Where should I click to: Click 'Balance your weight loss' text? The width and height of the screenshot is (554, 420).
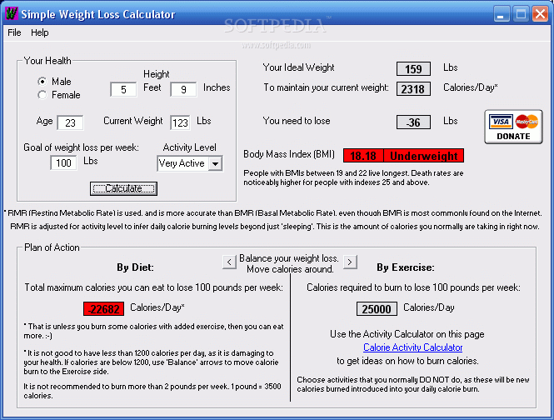coord(289,258)
